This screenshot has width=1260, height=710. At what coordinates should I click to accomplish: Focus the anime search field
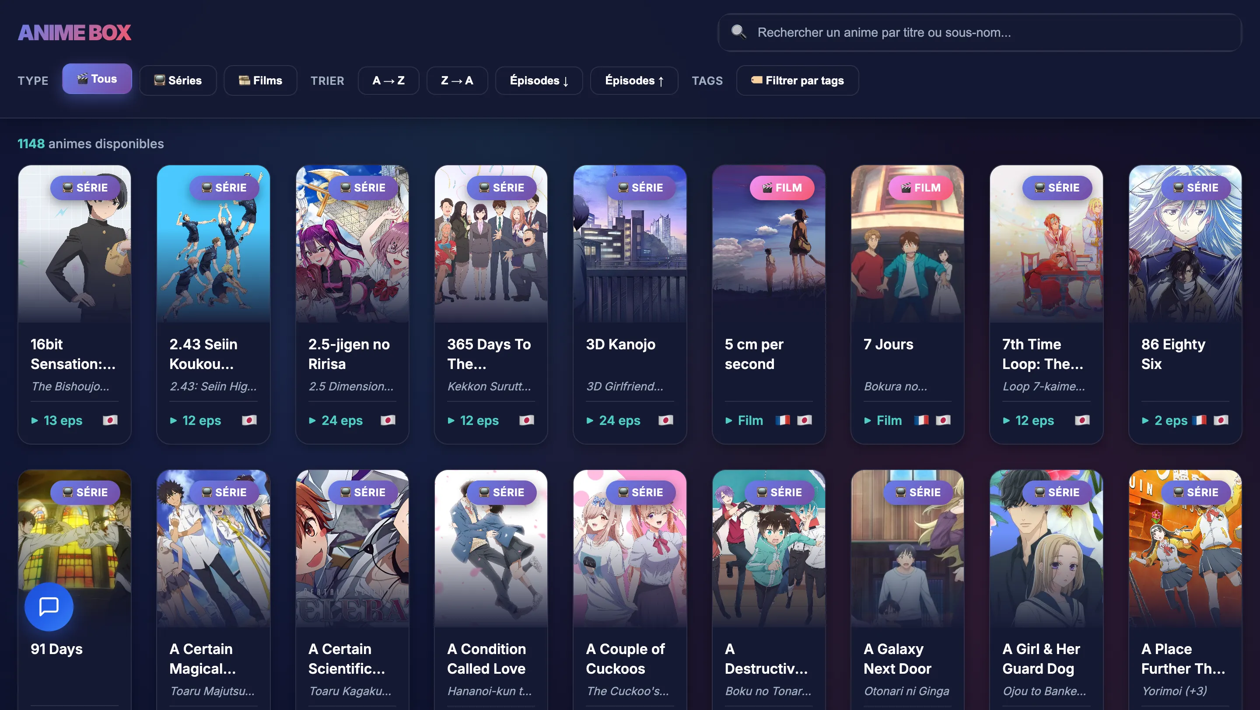pyautogui.click(x=979, y=32)
